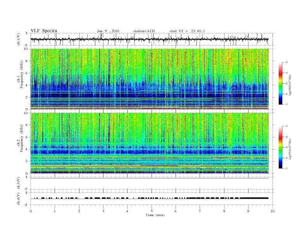The width and height of the screenshot is (307, 237).
Task: Click inside the ch.2 frequency spectrogram
Action: click(x=150, y=143)
